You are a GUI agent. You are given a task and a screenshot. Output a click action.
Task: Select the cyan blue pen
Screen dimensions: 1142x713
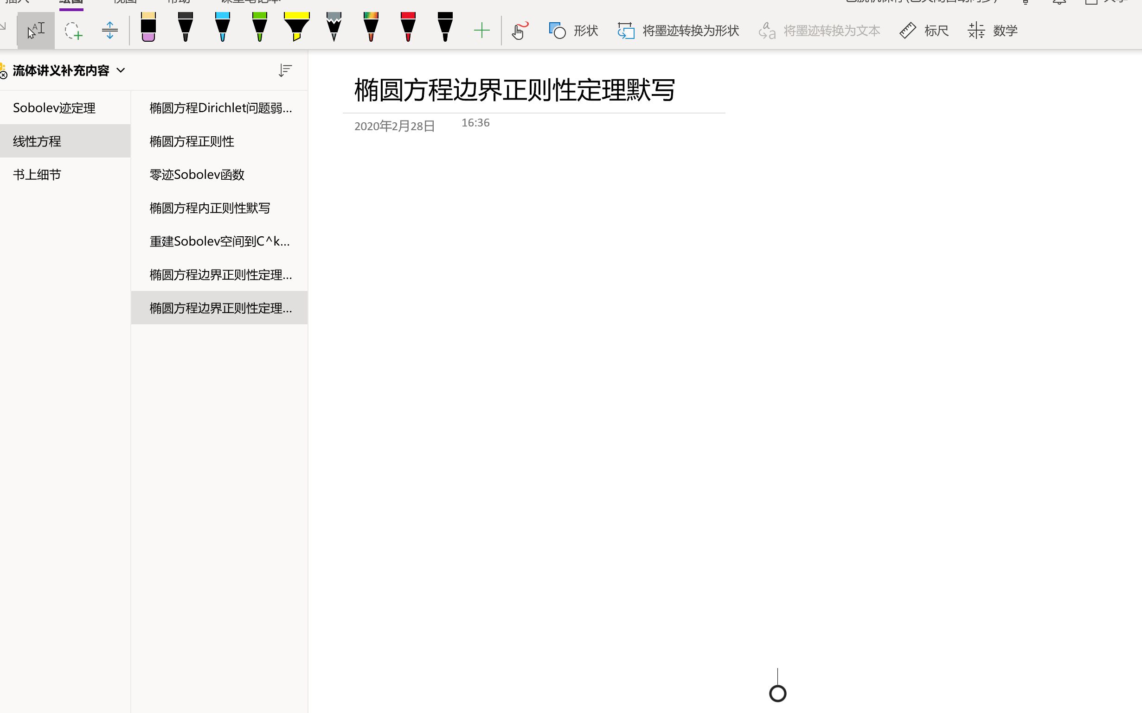(x=222, y=27)
